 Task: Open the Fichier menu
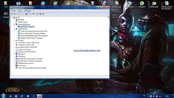coord(14,11)
